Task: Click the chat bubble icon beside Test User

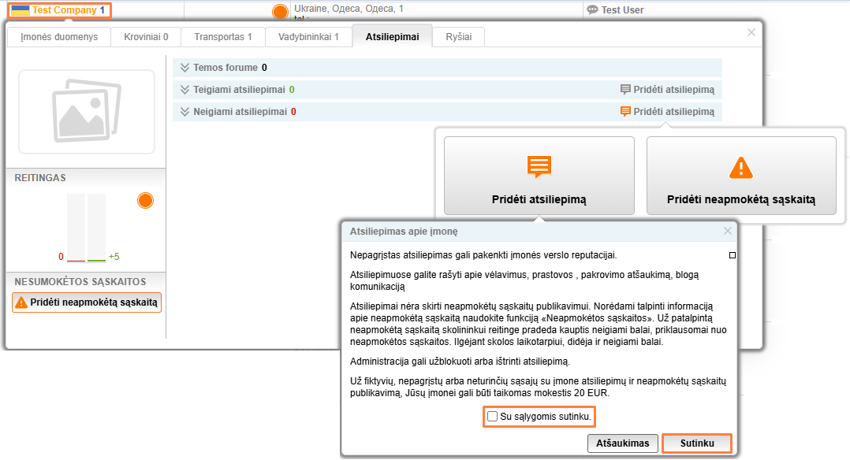Action: point(592,10)
